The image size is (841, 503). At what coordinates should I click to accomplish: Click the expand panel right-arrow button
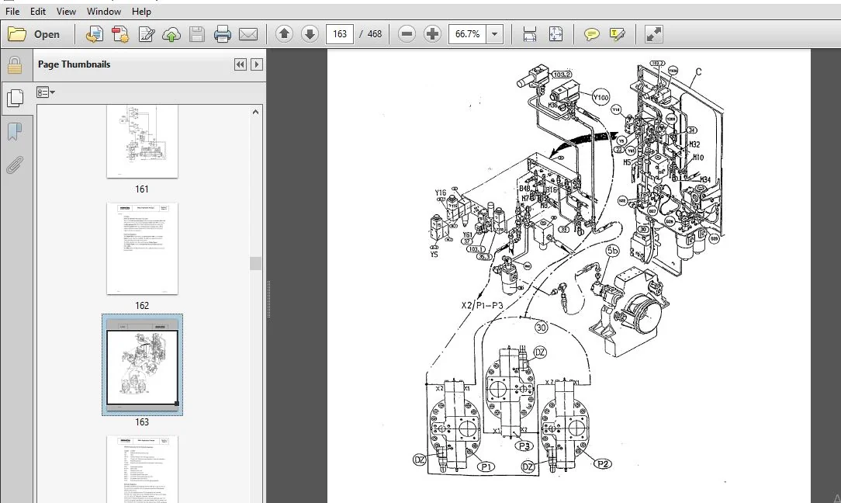[256, 64]
